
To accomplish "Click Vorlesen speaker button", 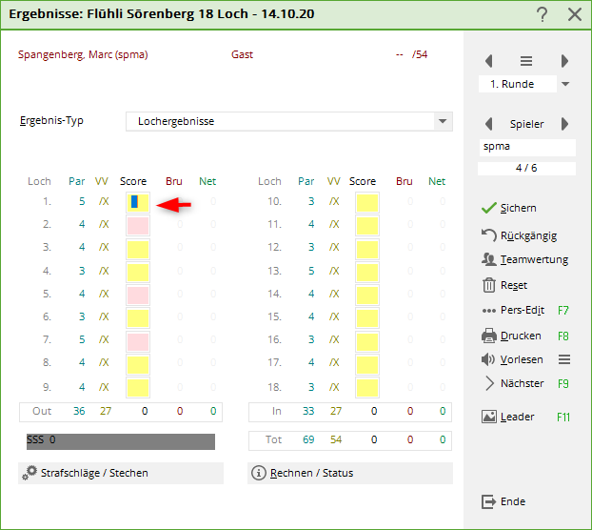I will 513,359.
